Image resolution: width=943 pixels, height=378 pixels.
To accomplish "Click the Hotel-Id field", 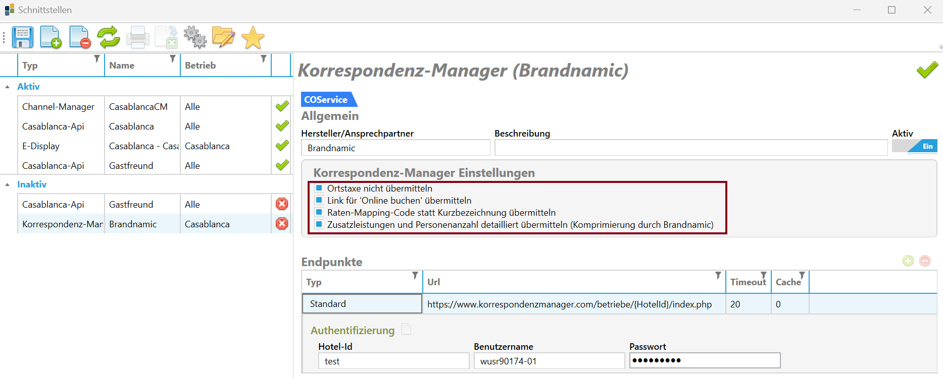I will (394, 361).
